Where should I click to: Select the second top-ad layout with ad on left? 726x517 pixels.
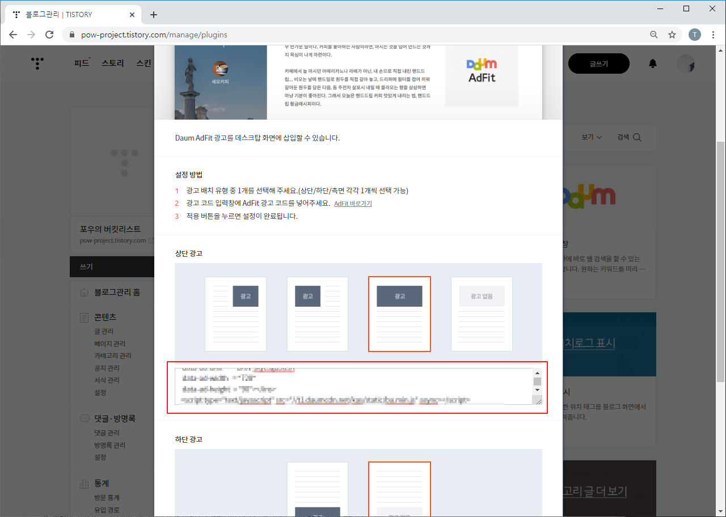point(318,314)
